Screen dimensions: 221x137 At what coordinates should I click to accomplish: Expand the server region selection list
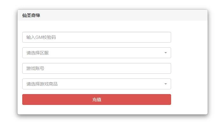[96, 53]
